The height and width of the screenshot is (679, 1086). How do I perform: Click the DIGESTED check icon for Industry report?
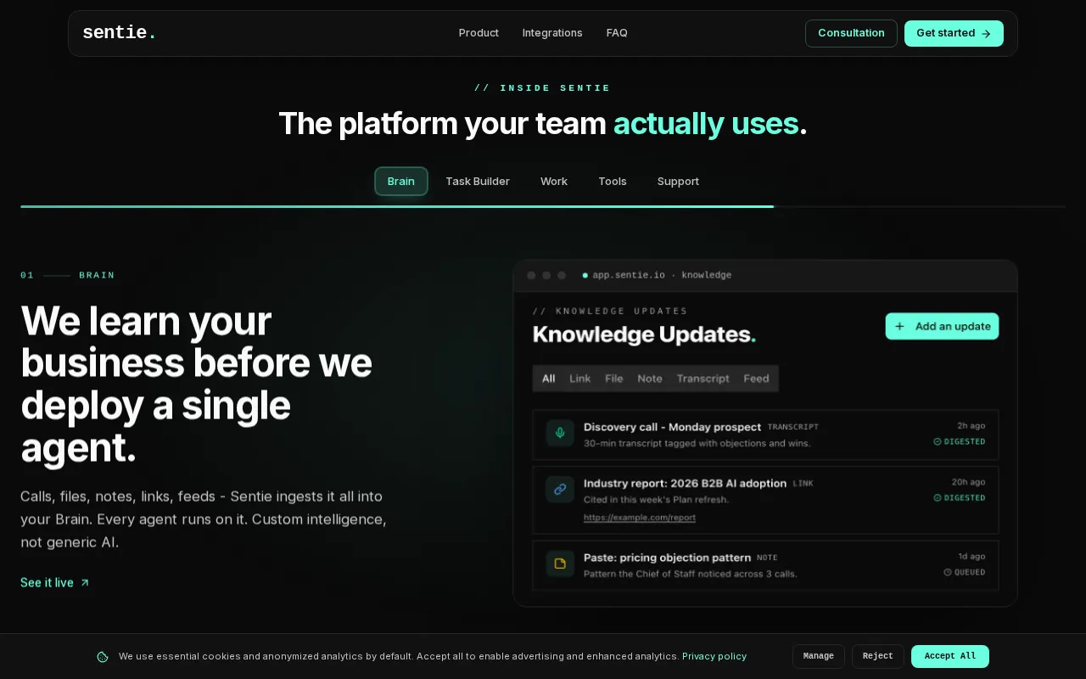point(938,498)
